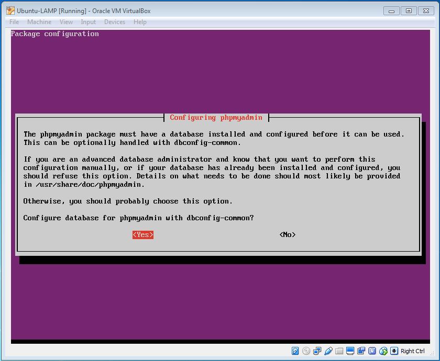Click the window title "Ubuntu-LAMP [Running]"
This screenshot has height=361, width=440.
pyautogui.click(x=52, y=11)
